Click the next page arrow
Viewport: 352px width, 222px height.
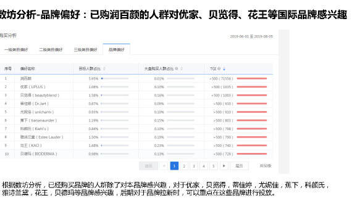224,166
